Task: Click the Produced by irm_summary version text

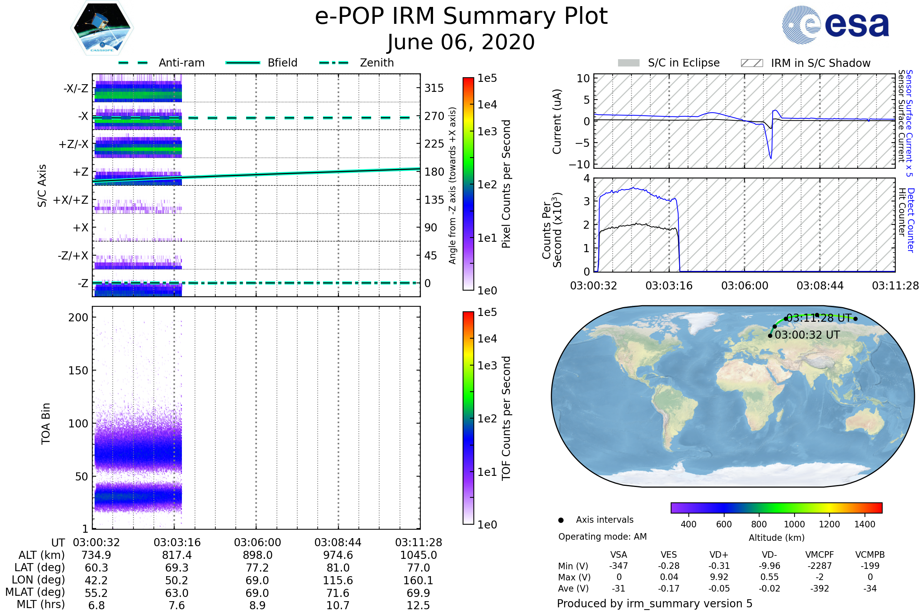Action: (x=655, y=603)
